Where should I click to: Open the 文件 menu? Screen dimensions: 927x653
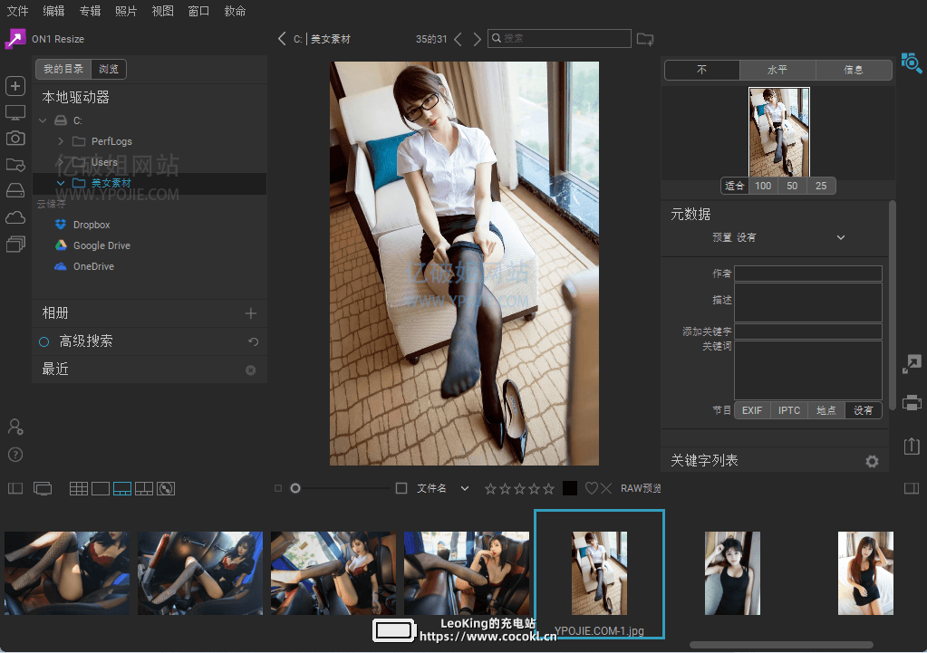pyautogui.click(x=18, y=11)
